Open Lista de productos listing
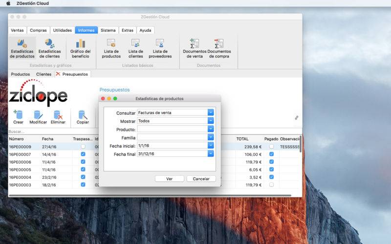391x244 pixels. point(111,48)
